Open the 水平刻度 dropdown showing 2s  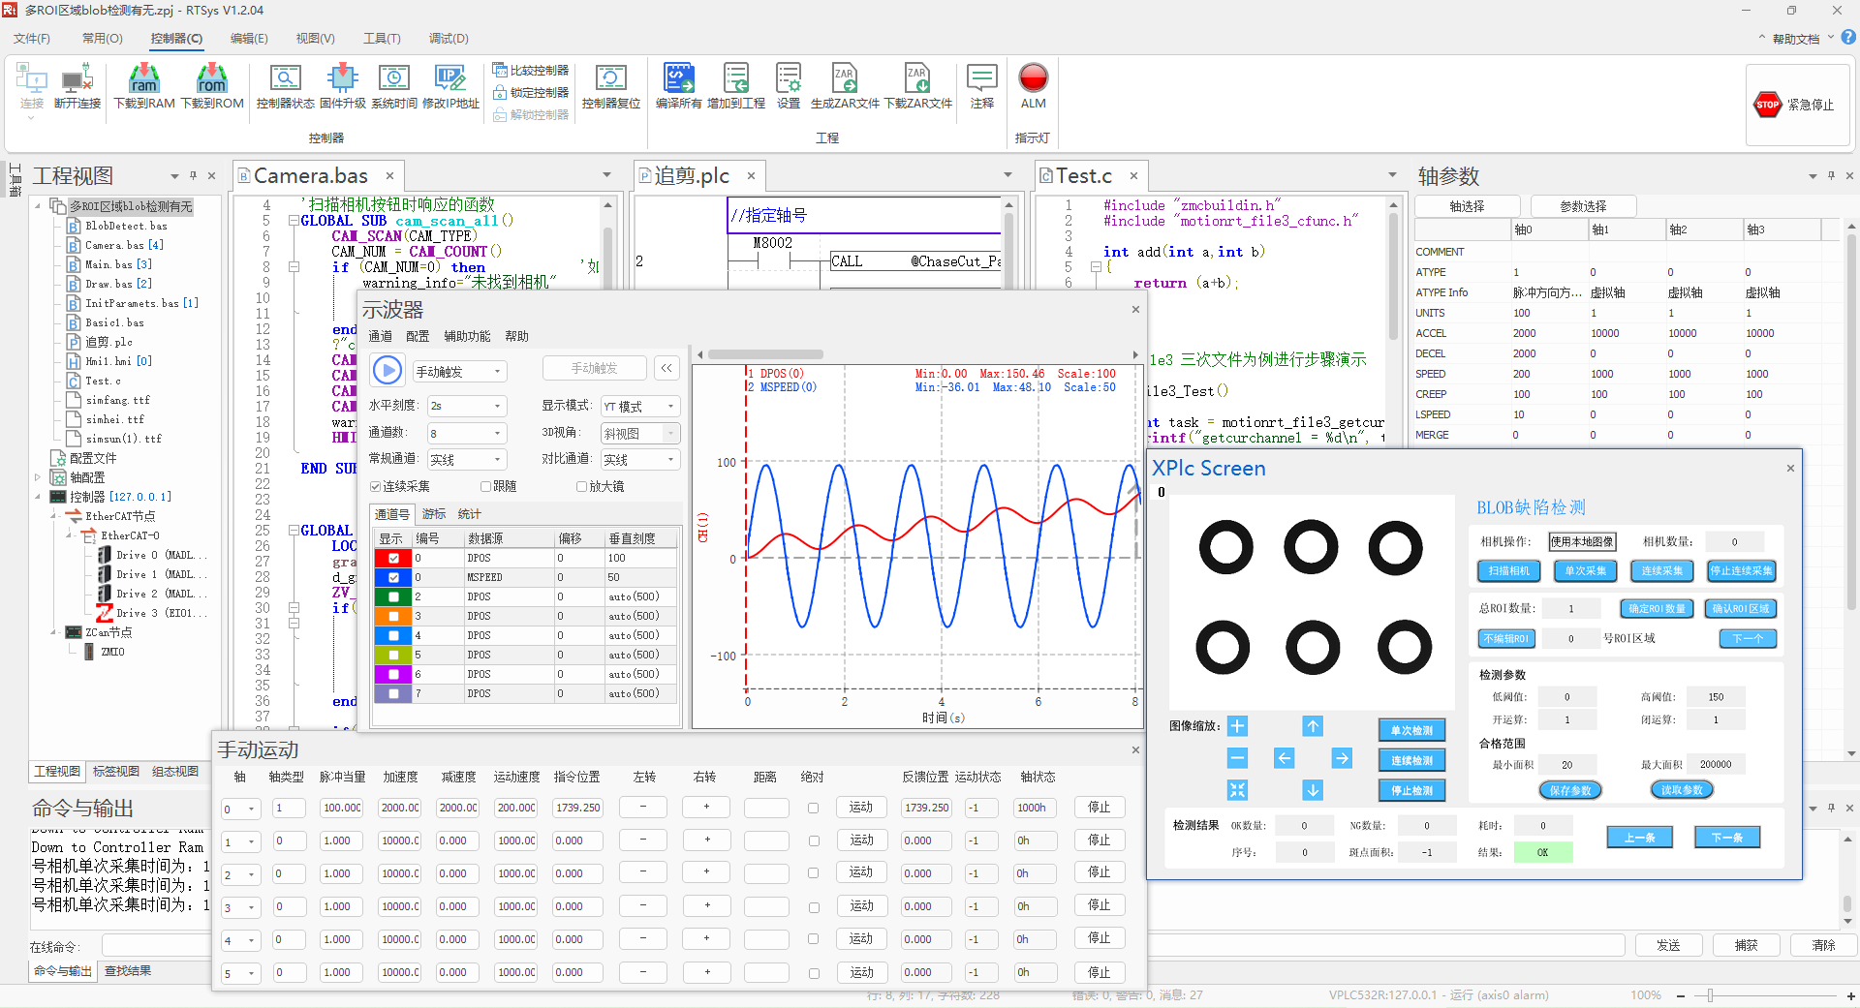468,406
